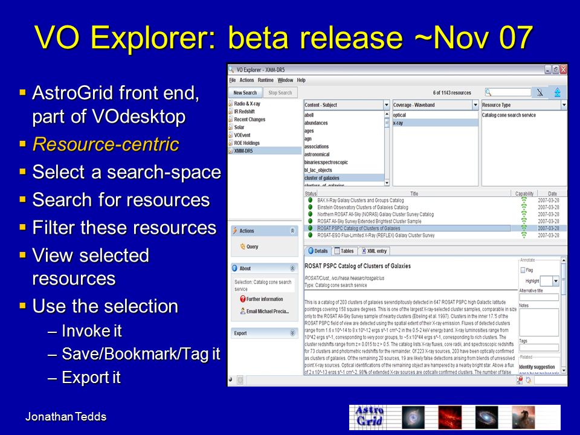Click the Stop Search button
The height and width of the screenshot is (435, 580).
(280, 92)
